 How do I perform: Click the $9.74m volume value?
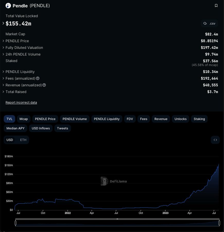(x=211, y=54)
